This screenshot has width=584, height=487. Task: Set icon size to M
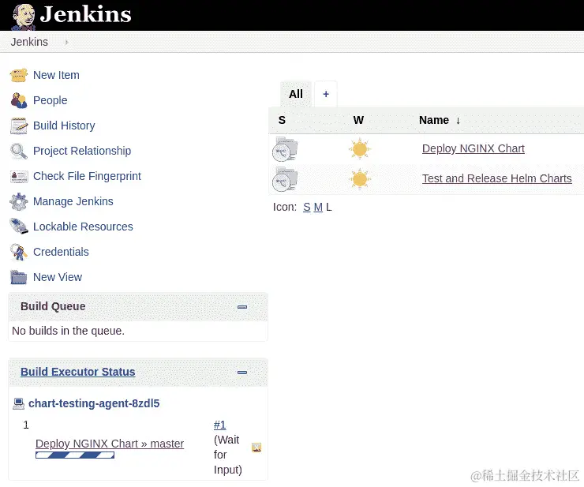pyautogui.click(x=318, y=207)
